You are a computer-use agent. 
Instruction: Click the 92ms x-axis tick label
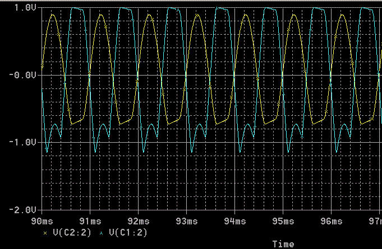point(138,222)
